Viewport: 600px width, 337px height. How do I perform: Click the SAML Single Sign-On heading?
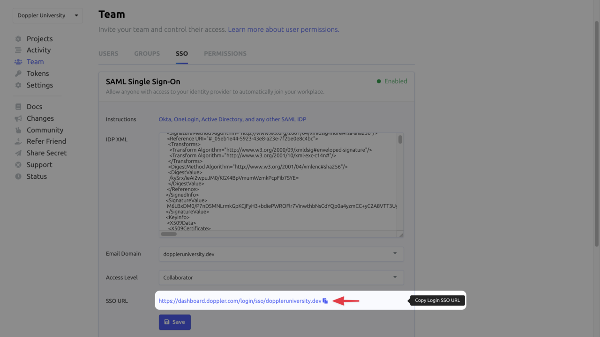tap(143, 81)
